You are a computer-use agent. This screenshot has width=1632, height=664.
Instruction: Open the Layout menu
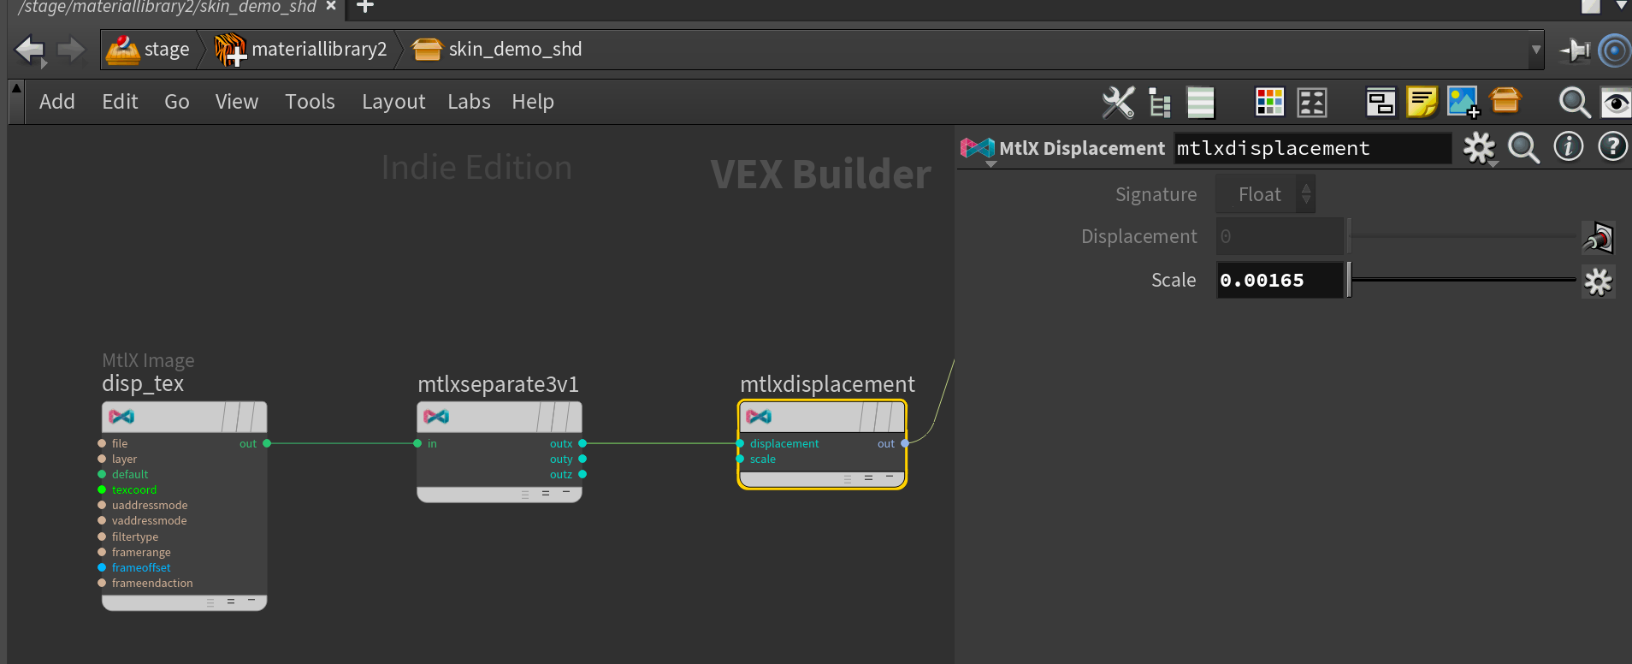point(393,102)
